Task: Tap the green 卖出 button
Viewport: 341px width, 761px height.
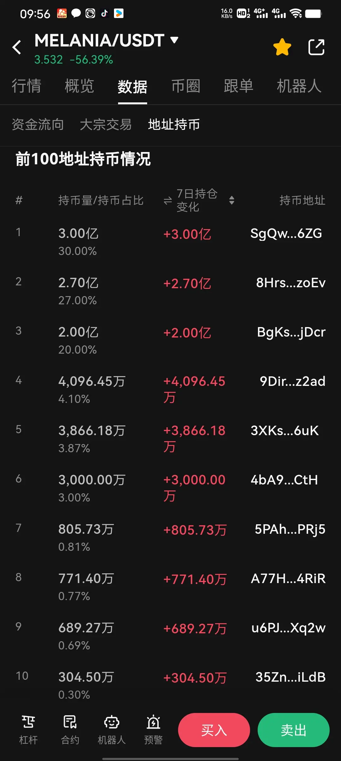Action: tap(294, 730)
